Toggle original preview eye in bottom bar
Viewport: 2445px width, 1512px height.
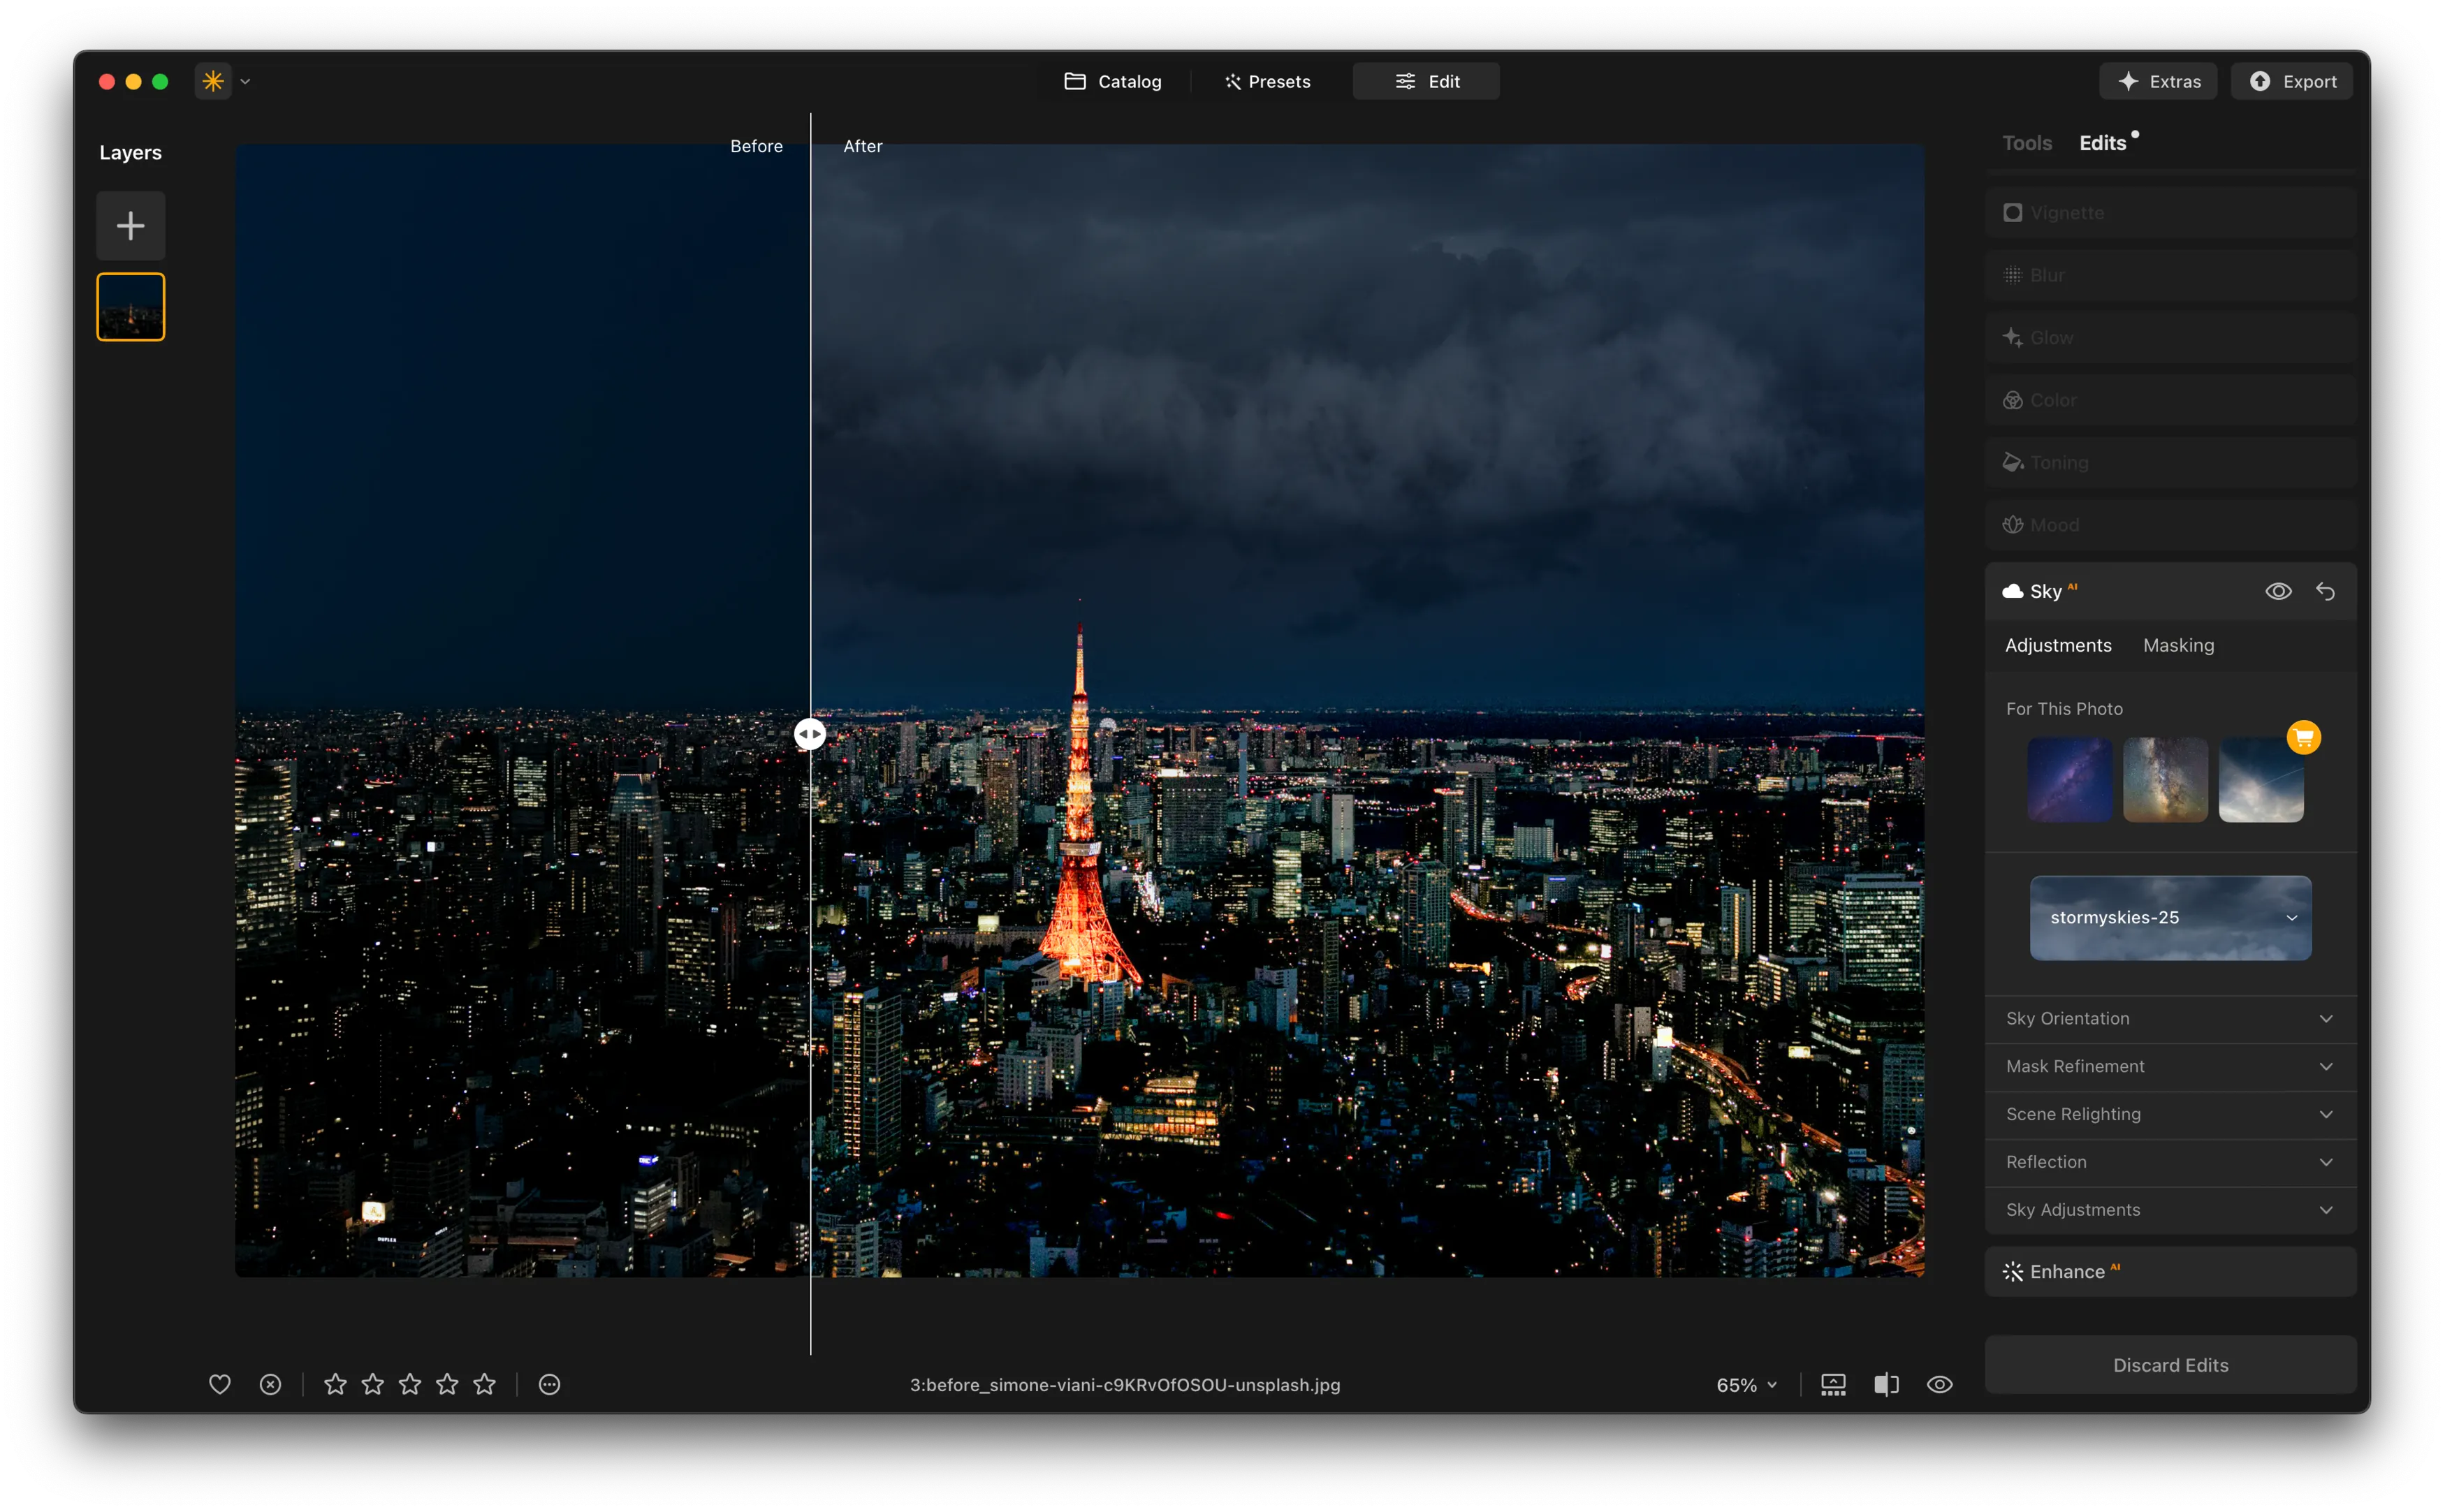pos(1939,1384)
